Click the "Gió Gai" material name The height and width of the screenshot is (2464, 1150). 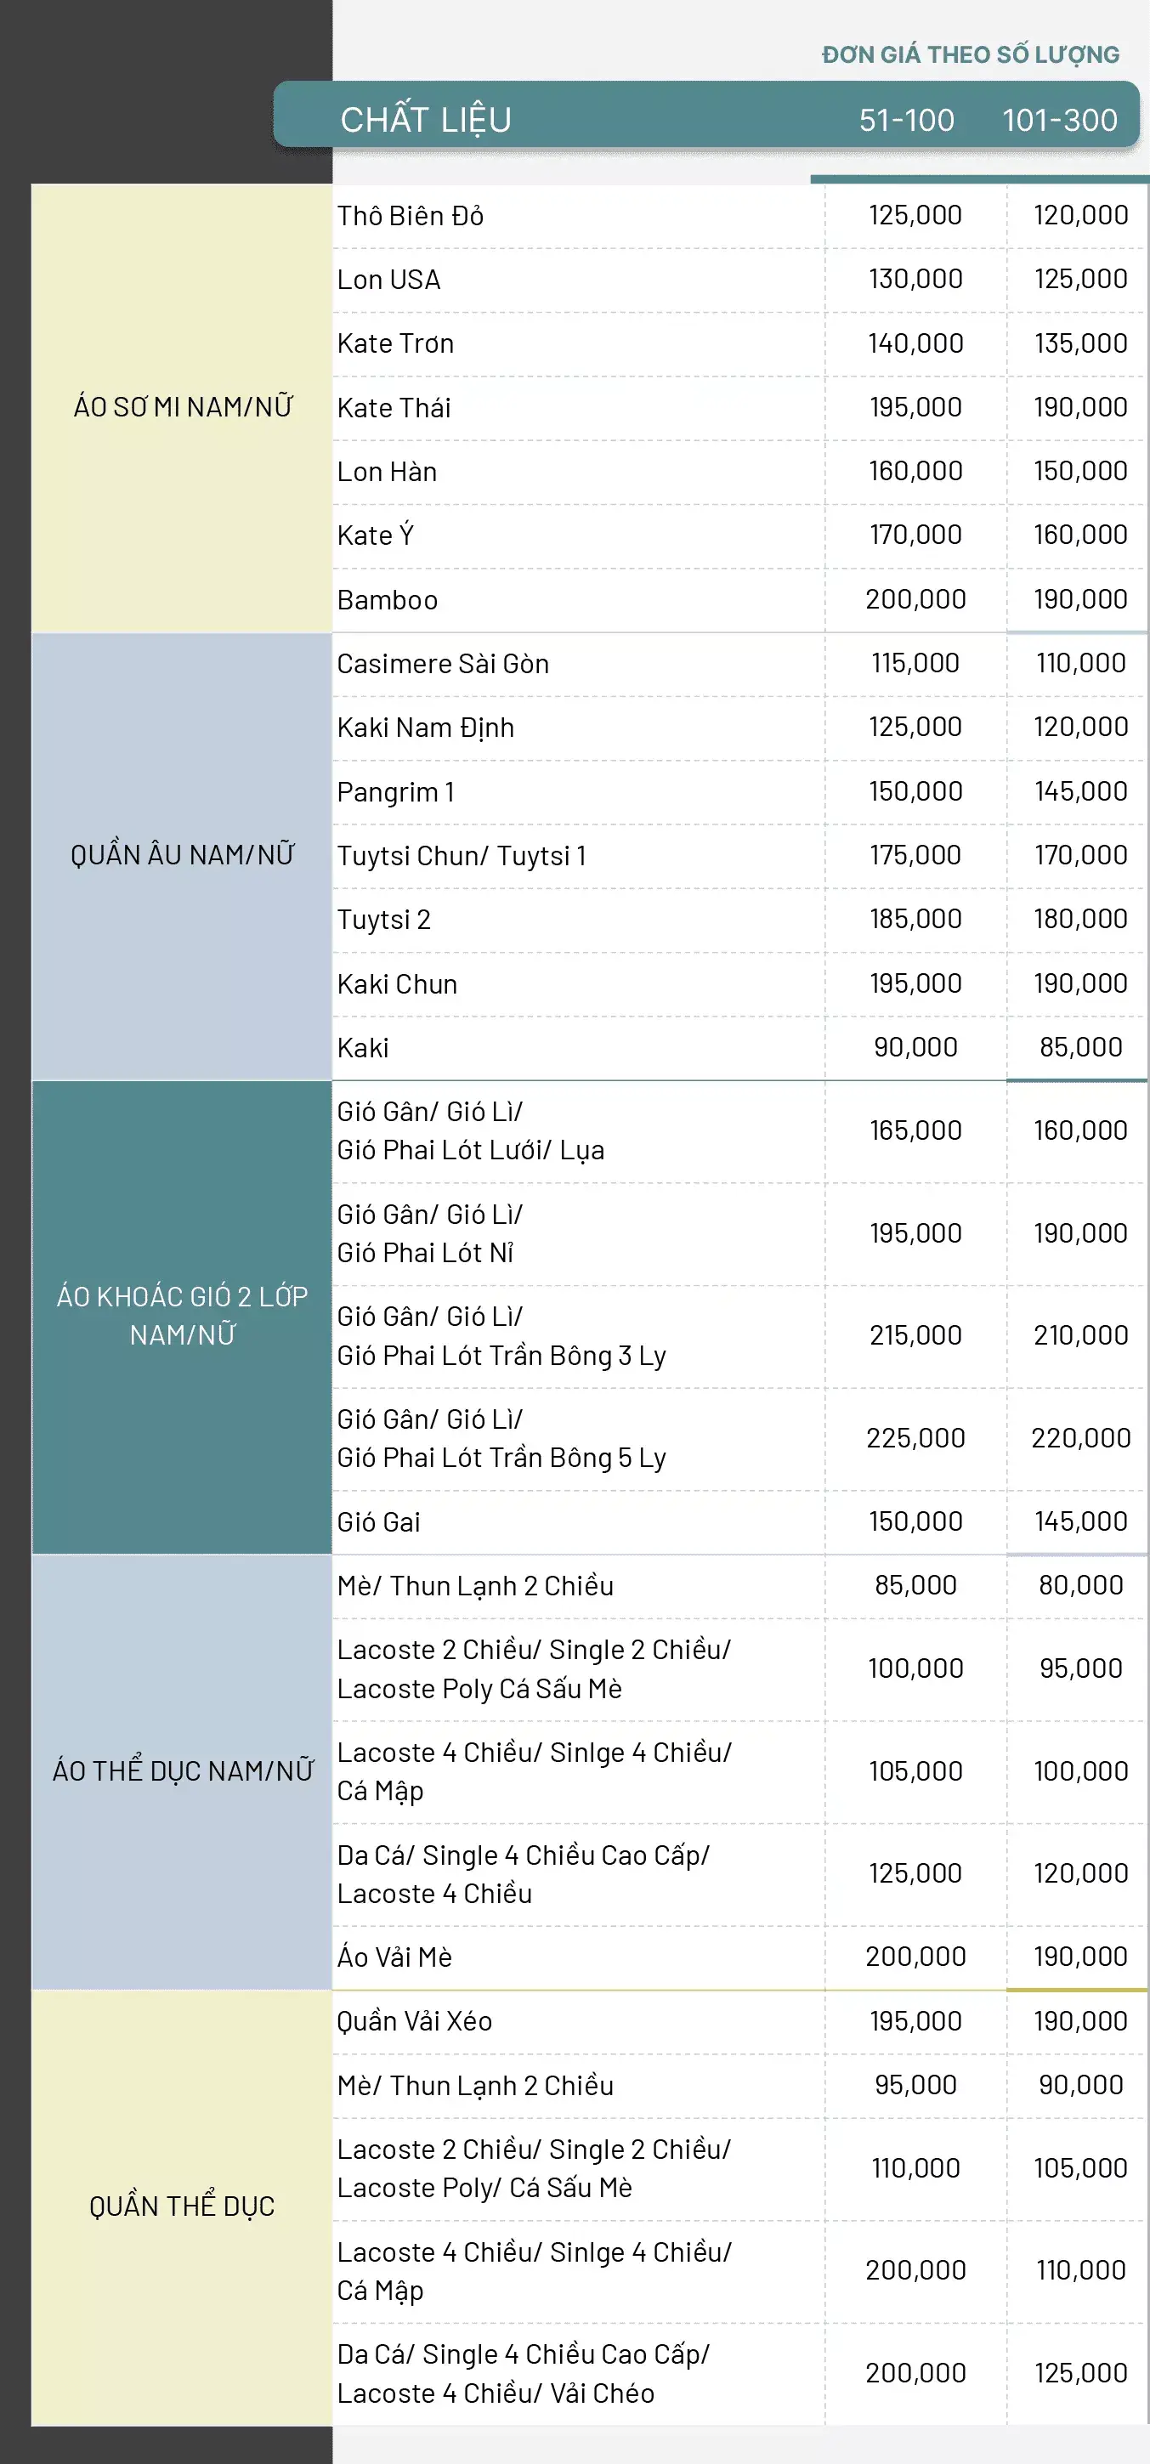coord(379,1521)
